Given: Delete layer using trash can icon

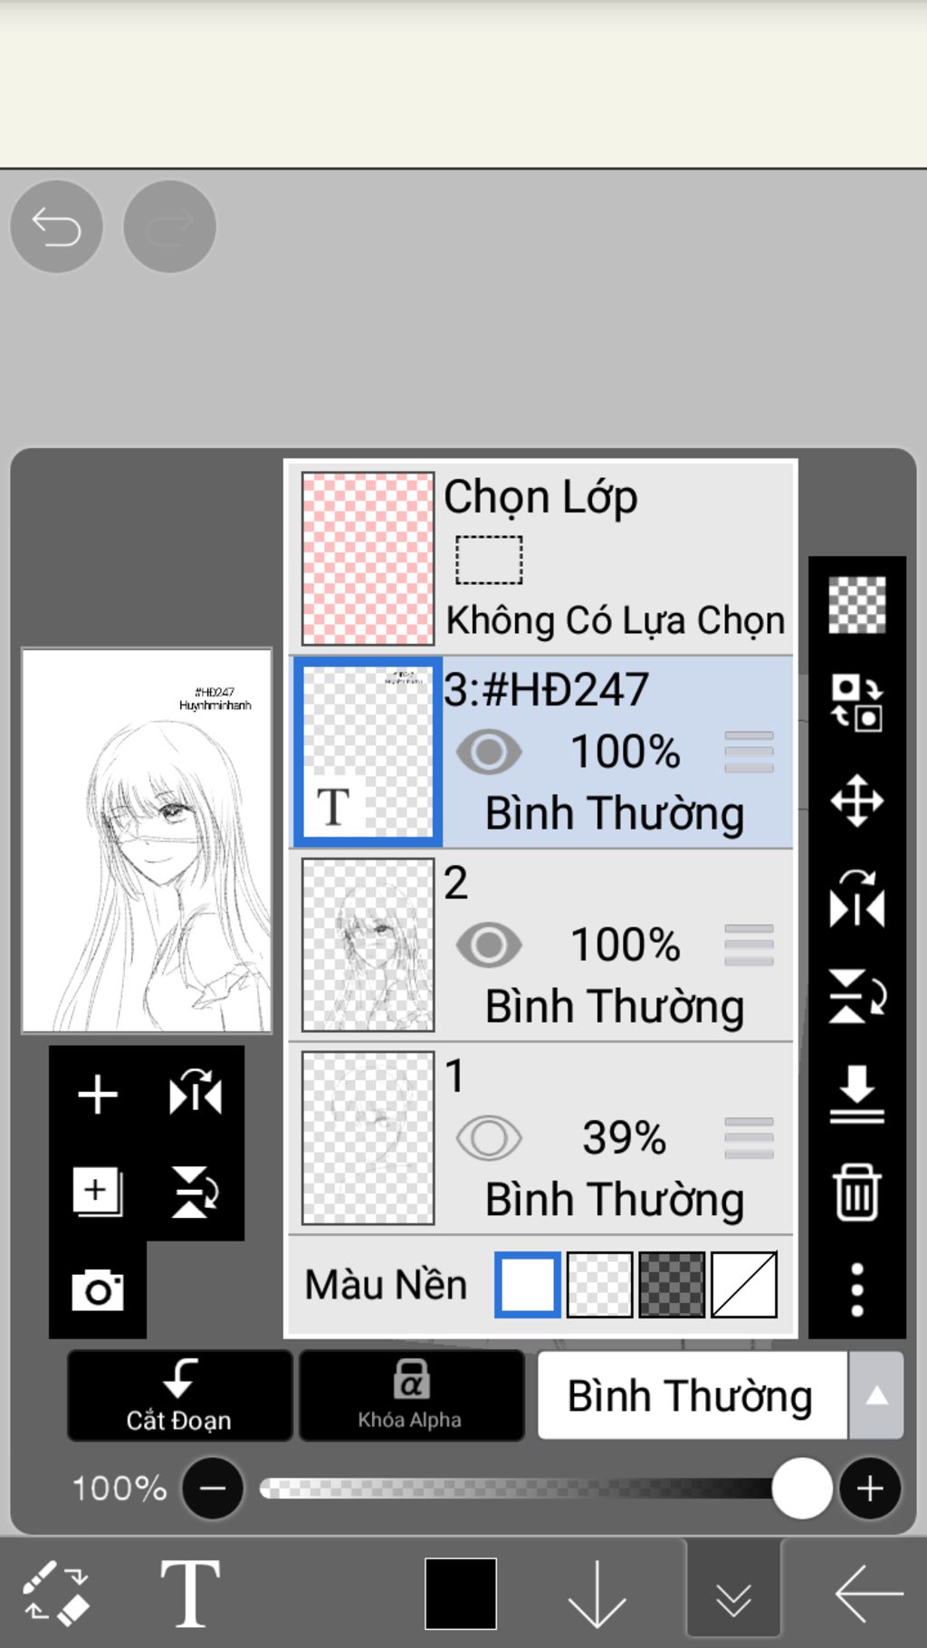Looking at the screenshot, I should tap(856, 1193).
